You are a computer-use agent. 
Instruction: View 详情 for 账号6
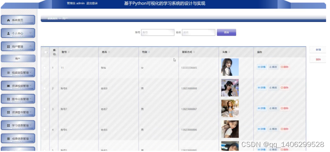click(x=262, y=129)
